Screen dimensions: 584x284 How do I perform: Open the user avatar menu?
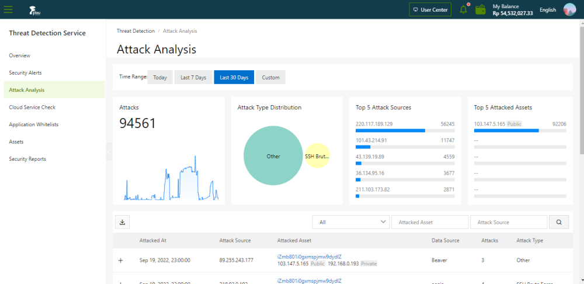[569, 10]
